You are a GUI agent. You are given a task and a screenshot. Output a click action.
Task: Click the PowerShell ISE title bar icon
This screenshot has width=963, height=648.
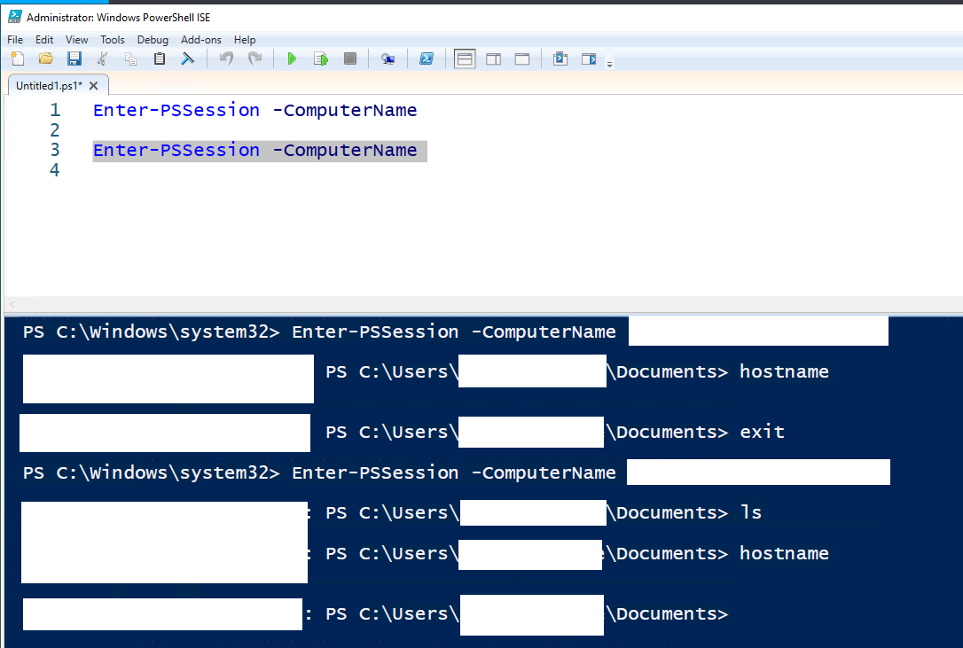coord(15,17)
